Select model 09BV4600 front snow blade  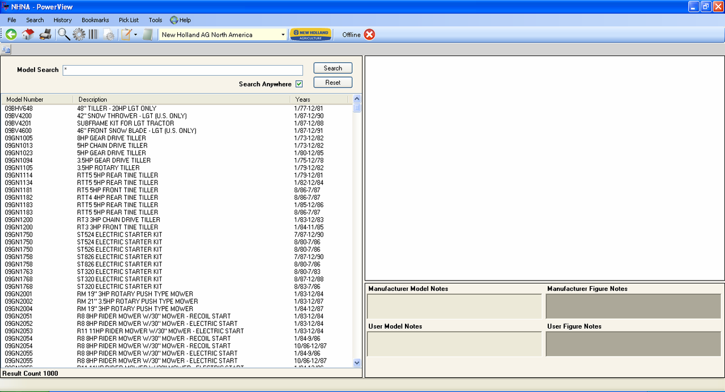click(177, 131)
